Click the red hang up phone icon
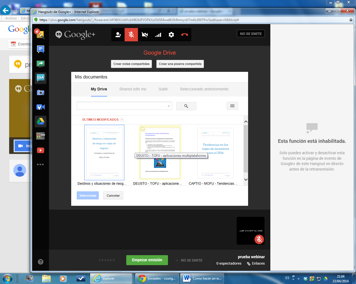 (185, 35)
